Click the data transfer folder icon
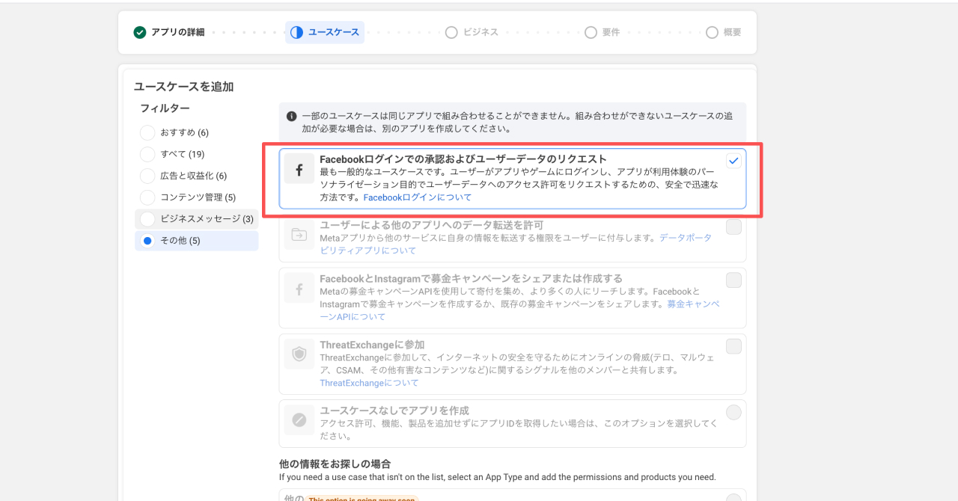 coord(299,235)
